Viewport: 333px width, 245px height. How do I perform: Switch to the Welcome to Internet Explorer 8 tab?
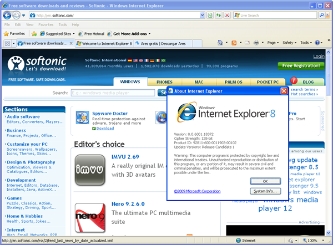103,43
